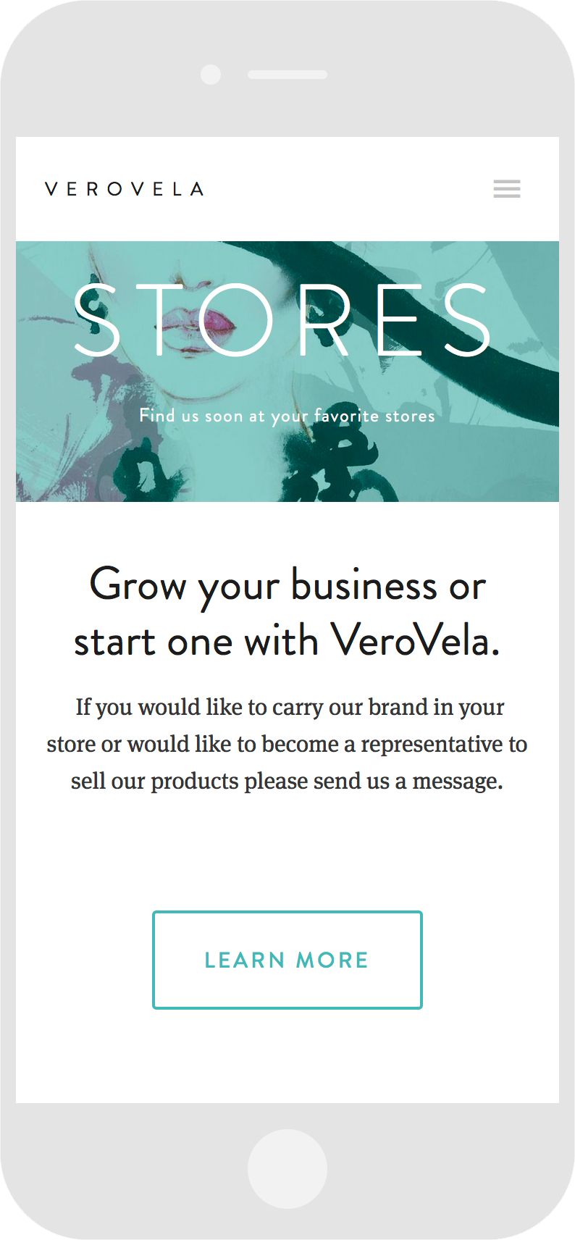
Task: Click the word "message." ending the paragraph
Action: tap(457, 782)
